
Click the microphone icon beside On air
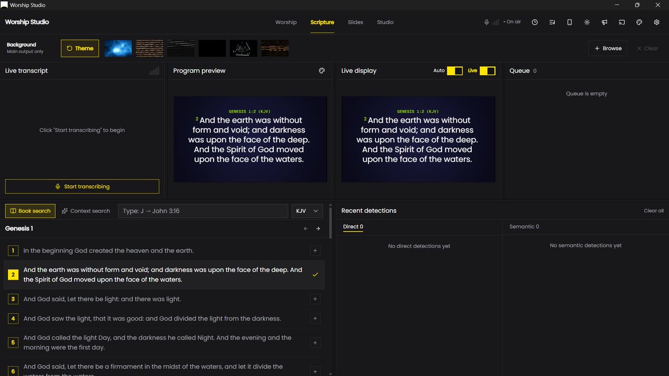[x=487, y=22]
